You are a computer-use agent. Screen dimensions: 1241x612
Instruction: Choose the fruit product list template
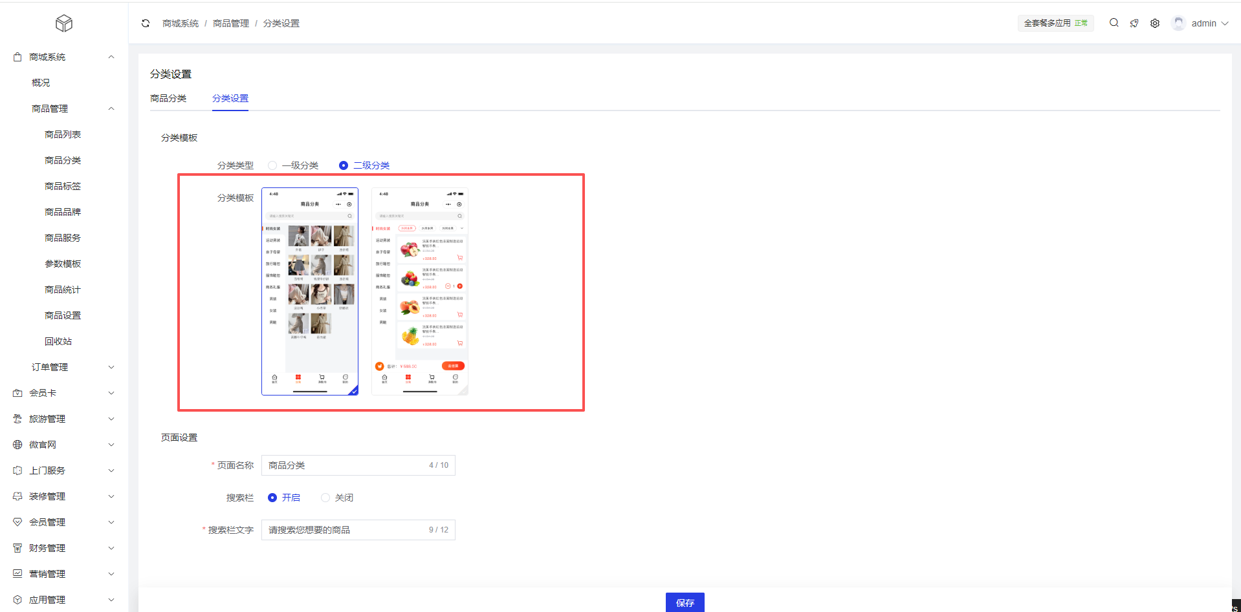click(420, 291)
